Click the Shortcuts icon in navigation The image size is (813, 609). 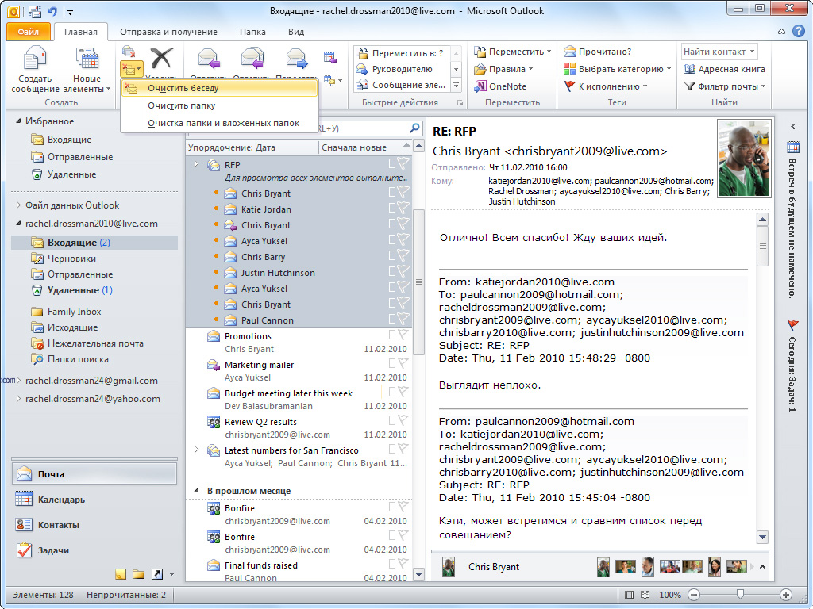tap(157, 574)
